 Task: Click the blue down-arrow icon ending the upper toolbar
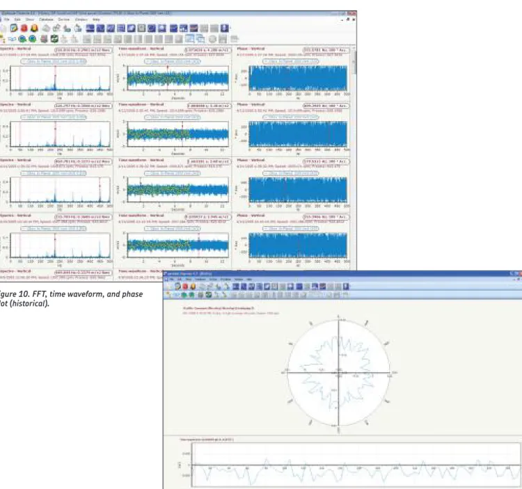click(224, 29)
